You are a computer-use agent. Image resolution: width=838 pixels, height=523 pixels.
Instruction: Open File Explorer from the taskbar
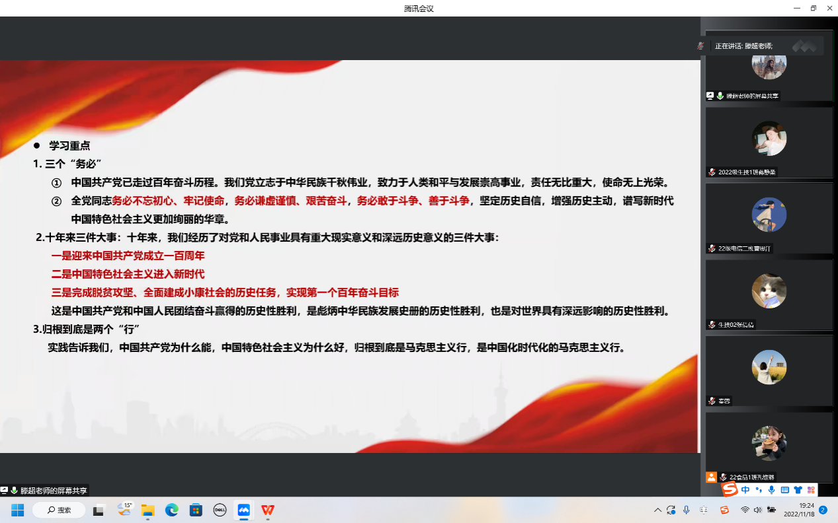tap(147, 510)
